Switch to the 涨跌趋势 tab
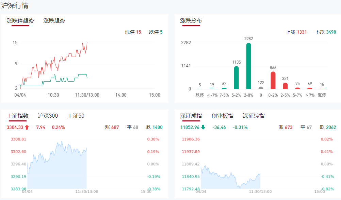Image resolution: width=341 pixels, height=200 pixels. click(54, 20)
